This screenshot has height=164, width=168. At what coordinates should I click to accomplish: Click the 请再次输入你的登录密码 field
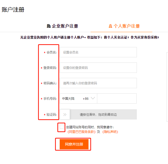[98, 83]
